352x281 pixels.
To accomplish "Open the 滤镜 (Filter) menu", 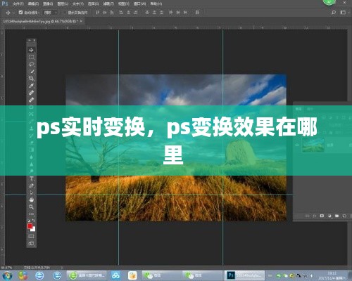I will 108,4.
